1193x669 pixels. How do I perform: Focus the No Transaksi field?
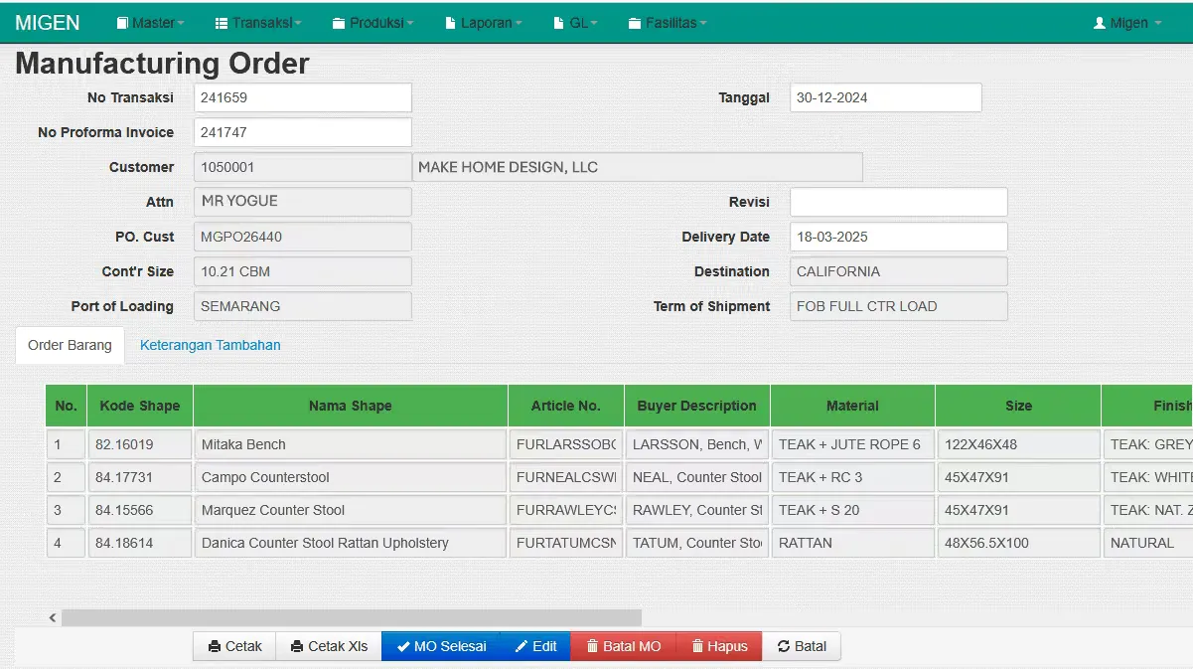click(x=303, y=97)
